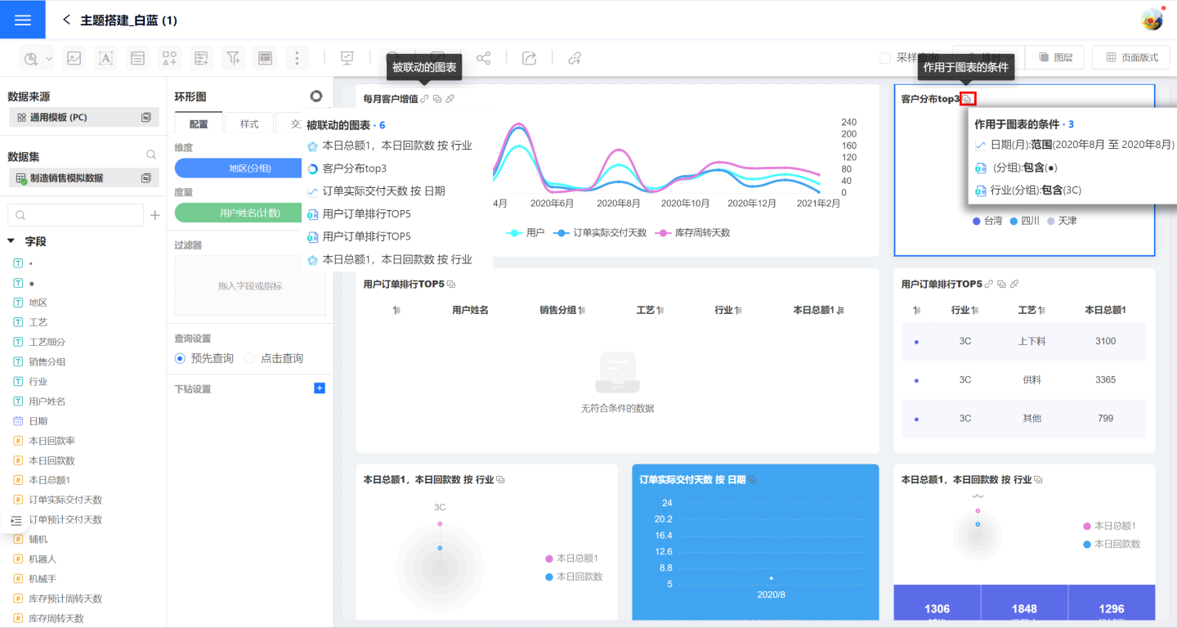The height and width of the screenshot is (628, 1177).
Task: Click the three-dot more options toolbar icon
Action: tap(297, 58)
